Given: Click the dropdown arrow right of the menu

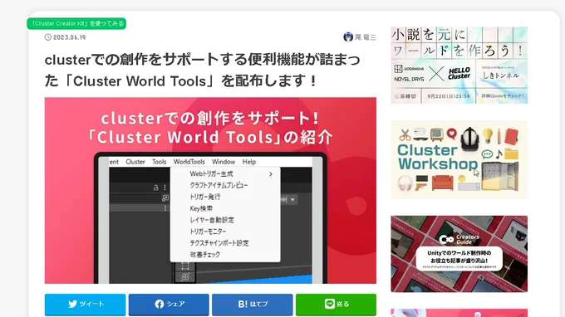Looking at the screenshot, I should click(x=292, y=199).
